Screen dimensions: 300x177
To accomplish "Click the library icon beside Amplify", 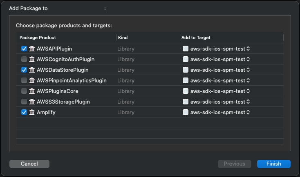I will [32, 112].
